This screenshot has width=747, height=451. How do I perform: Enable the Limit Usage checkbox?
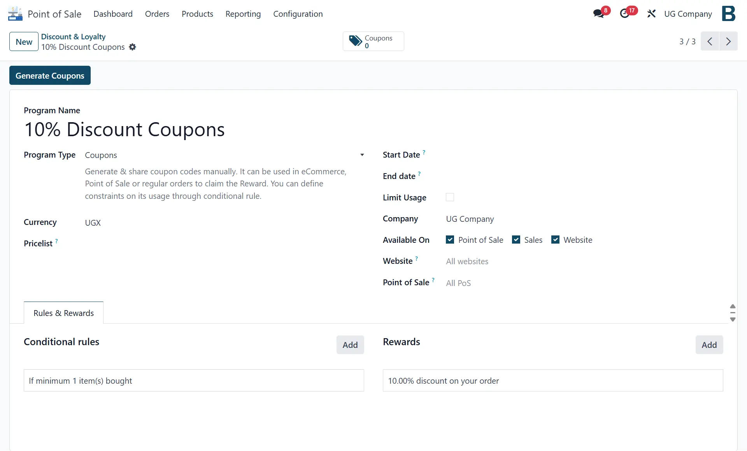point(450,197)
